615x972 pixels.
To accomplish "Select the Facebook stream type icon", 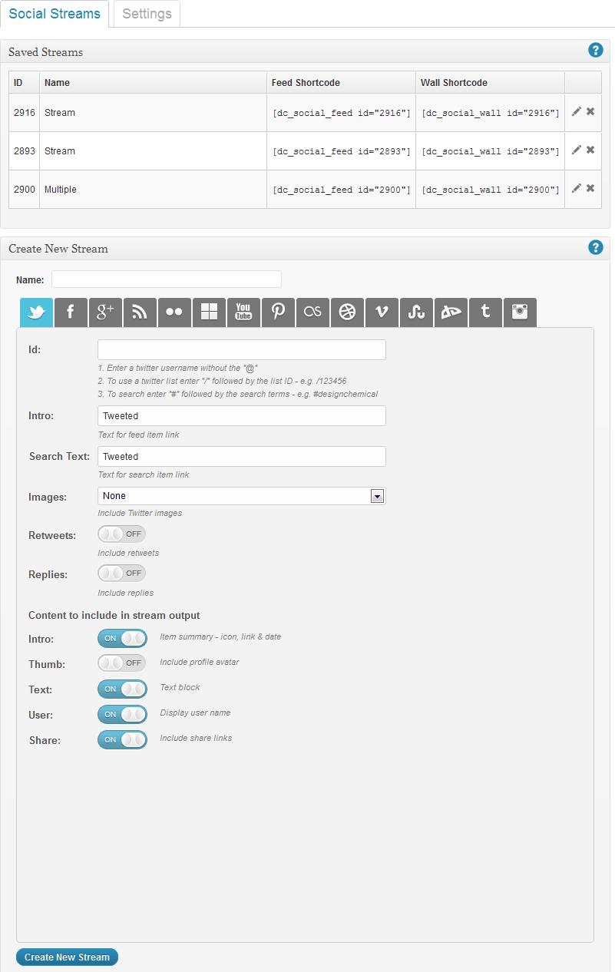I will click(70, 312).
